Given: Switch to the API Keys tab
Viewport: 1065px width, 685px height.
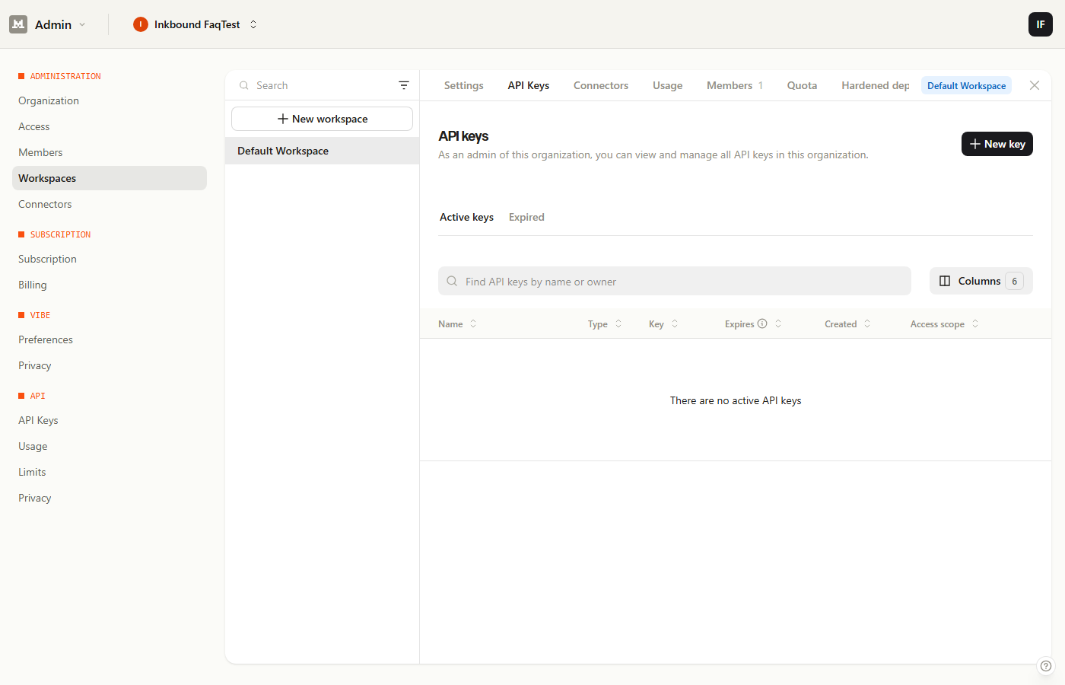Looking at the screenshot, I should (x=529, y=85).
